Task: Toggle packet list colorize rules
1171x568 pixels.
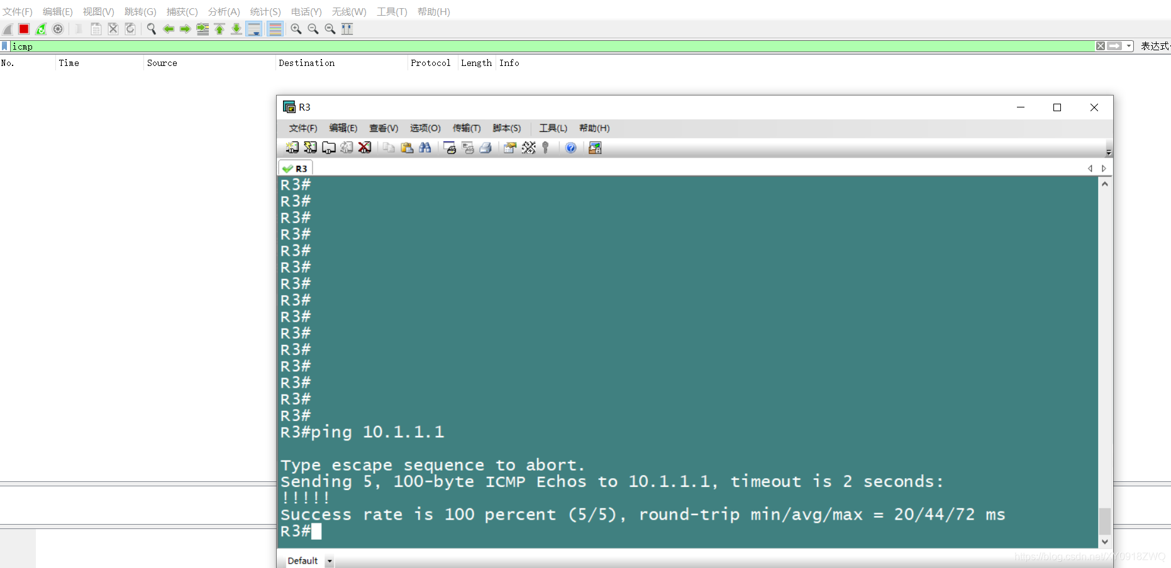Action: pyautogui.click(x=275, y=29)
